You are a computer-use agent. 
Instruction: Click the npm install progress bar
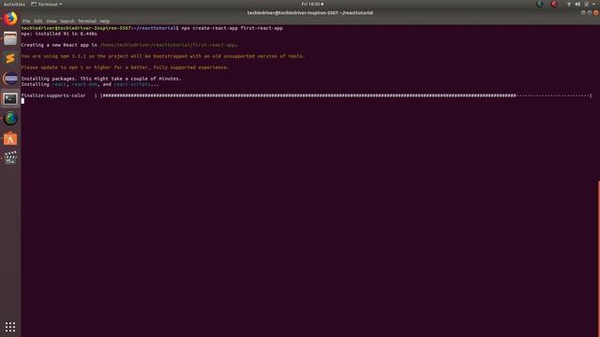point(346,95)
